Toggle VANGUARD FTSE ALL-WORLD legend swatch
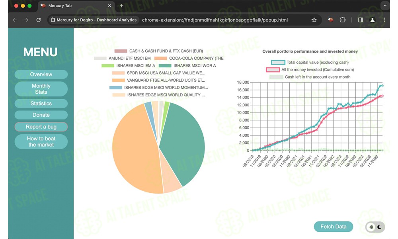 coord(118,80)
